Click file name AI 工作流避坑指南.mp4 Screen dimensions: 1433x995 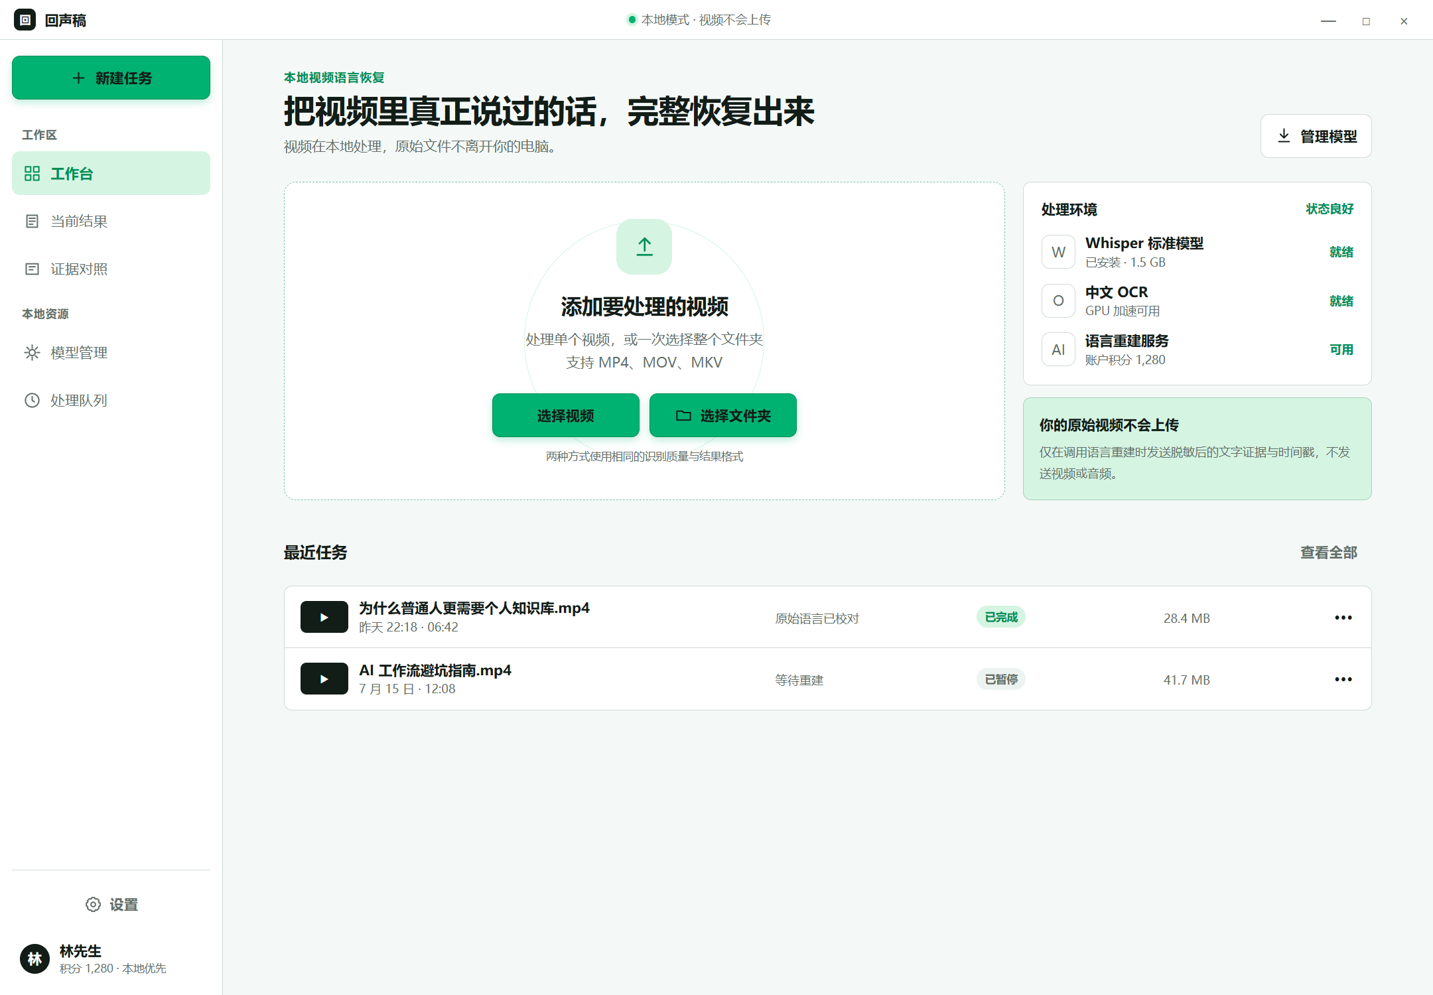435,670
